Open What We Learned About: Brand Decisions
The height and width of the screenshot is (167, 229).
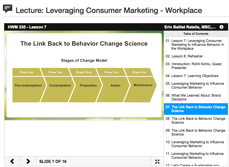[196, 97]
